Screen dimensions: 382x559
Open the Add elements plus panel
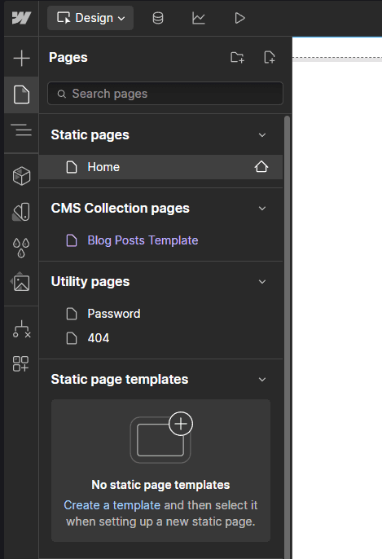pos(21,58)
